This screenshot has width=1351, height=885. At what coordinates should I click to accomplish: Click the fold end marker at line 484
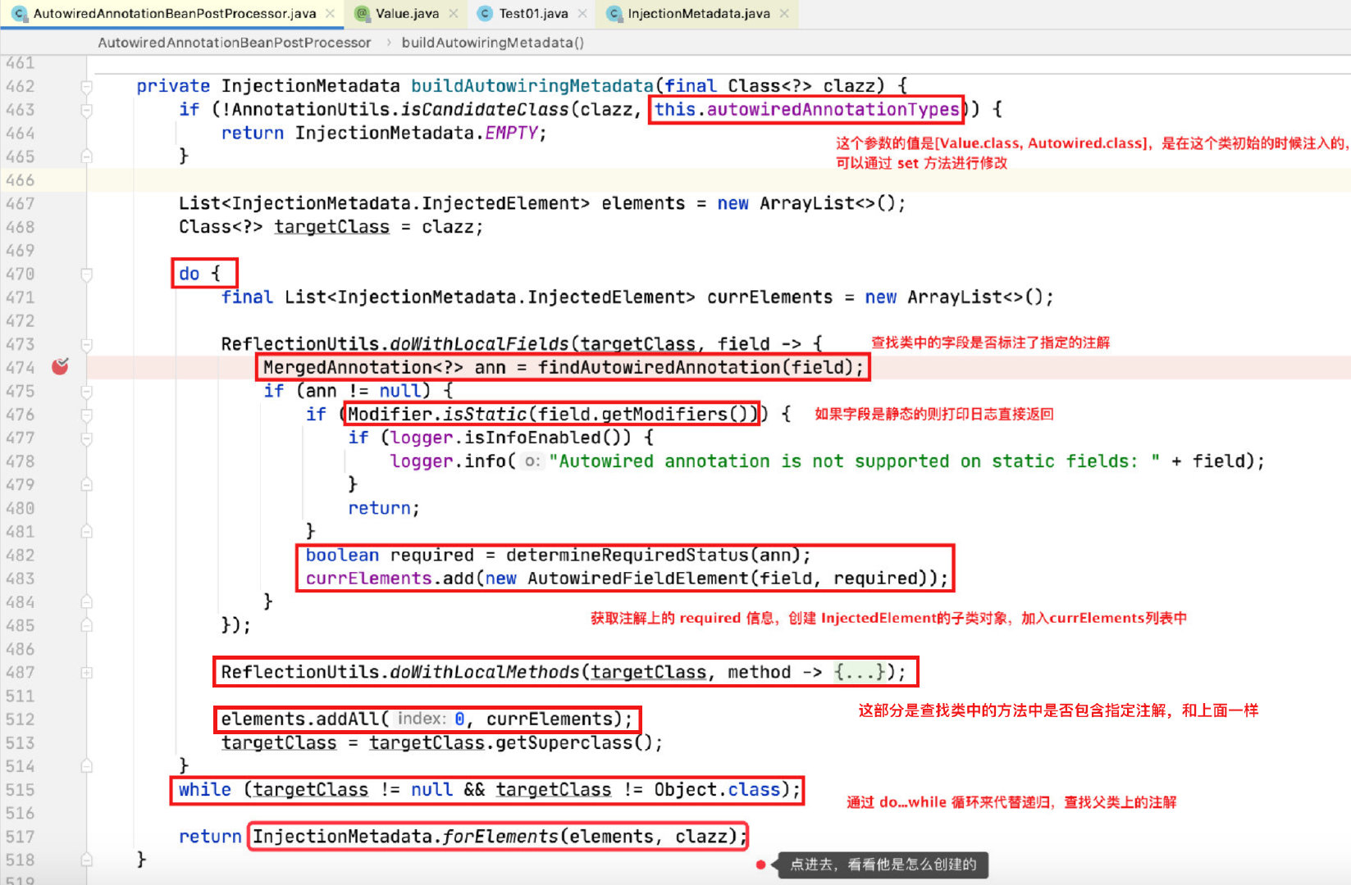coord(86,602)
